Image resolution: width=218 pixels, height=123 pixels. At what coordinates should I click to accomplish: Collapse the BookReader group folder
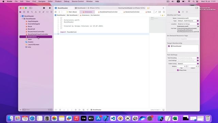[22, 19]
